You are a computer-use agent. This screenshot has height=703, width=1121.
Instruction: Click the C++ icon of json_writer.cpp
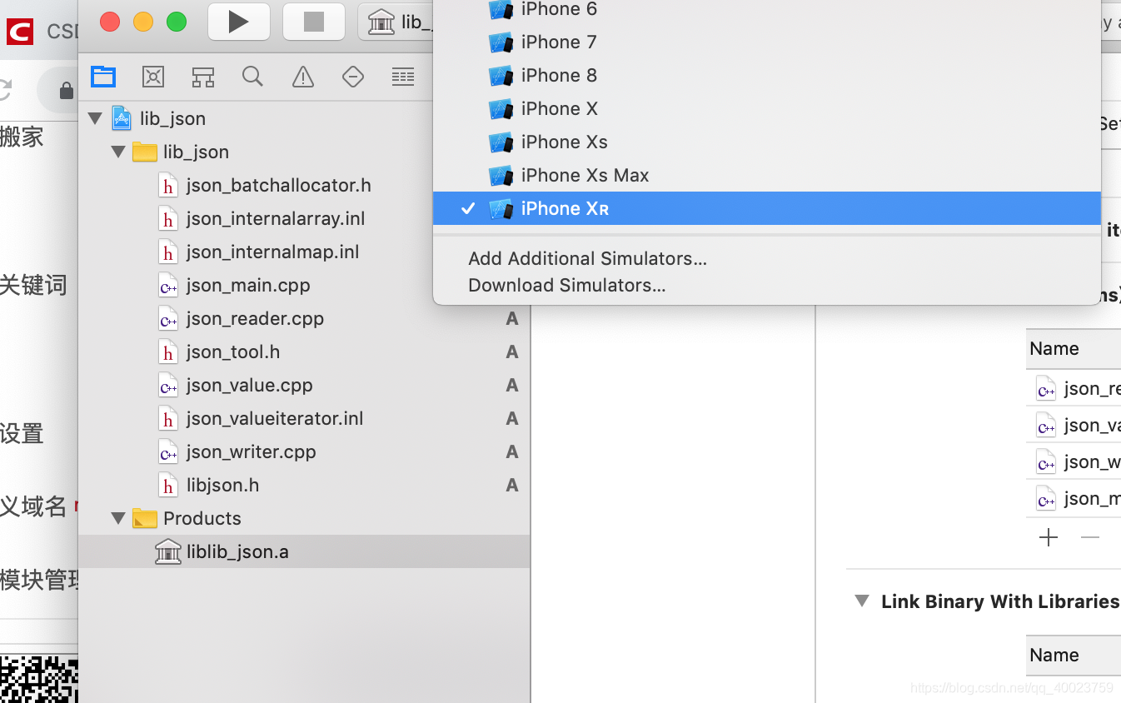click(x=168, y=452)
